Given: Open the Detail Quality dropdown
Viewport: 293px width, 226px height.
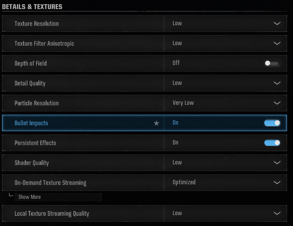Looking at the screenshot, I should [x=277, y=83].
